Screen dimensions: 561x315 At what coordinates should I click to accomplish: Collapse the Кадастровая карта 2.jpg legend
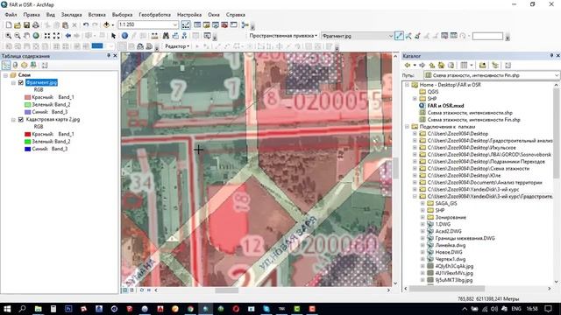tap(13, 120)
